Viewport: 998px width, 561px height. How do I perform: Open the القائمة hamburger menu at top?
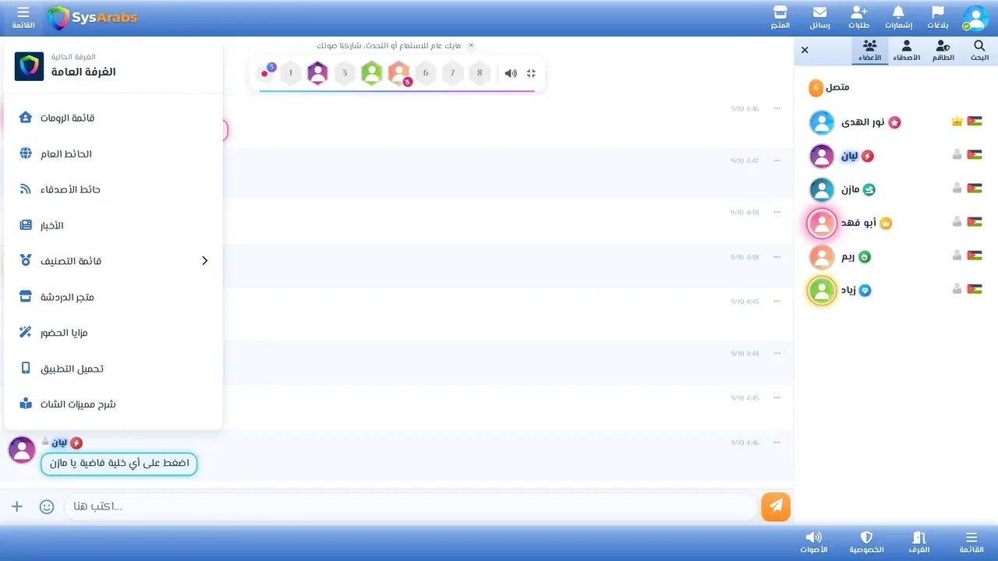coord(23,17)
